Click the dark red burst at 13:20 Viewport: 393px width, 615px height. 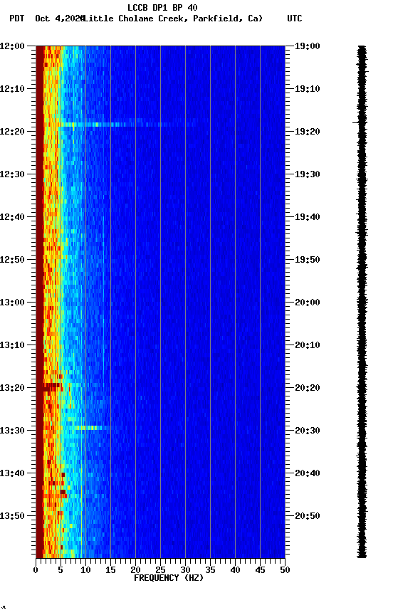[x=52, y=387]
